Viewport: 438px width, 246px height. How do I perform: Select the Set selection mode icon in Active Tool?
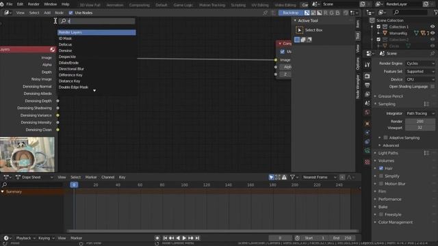(297, 40)
